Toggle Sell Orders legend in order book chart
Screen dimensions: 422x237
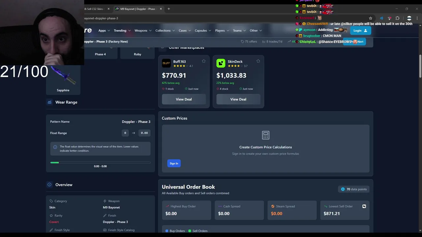pos(198,231)
